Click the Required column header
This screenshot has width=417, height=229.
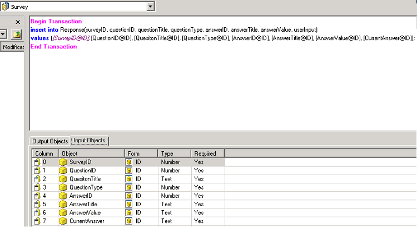pyautogui.click(x=207, y=153)
